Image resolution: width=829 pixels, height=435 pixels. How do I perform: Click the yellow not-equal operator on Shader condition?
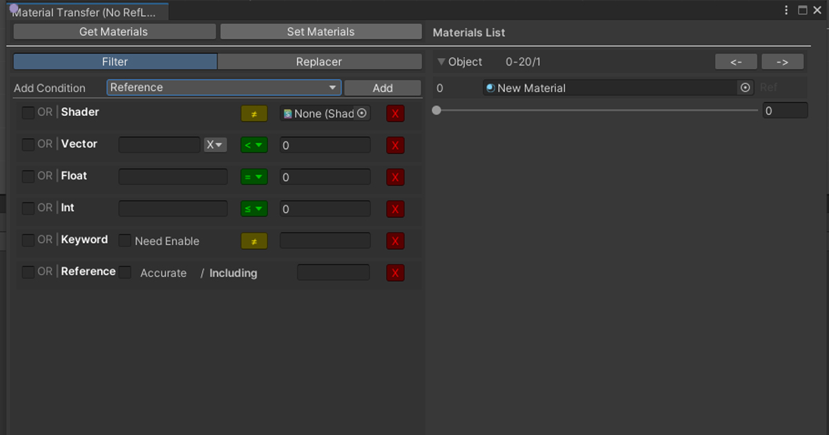[254, 113]
